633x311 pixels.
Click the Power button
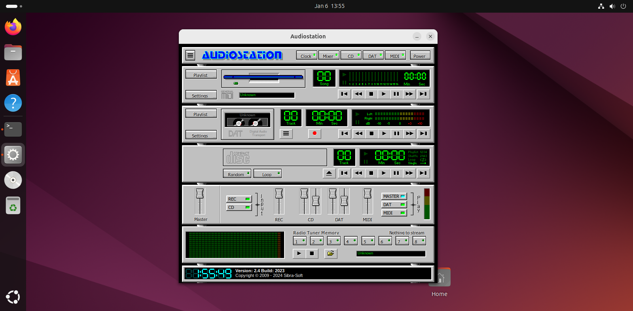tap(420, 55)
